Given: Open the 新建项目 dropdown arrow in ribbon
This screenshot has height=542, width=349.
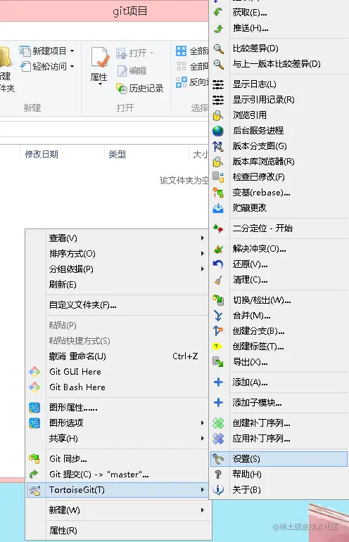Looking at the screenshot, I should pyautogui.click(x=72, y=51).
